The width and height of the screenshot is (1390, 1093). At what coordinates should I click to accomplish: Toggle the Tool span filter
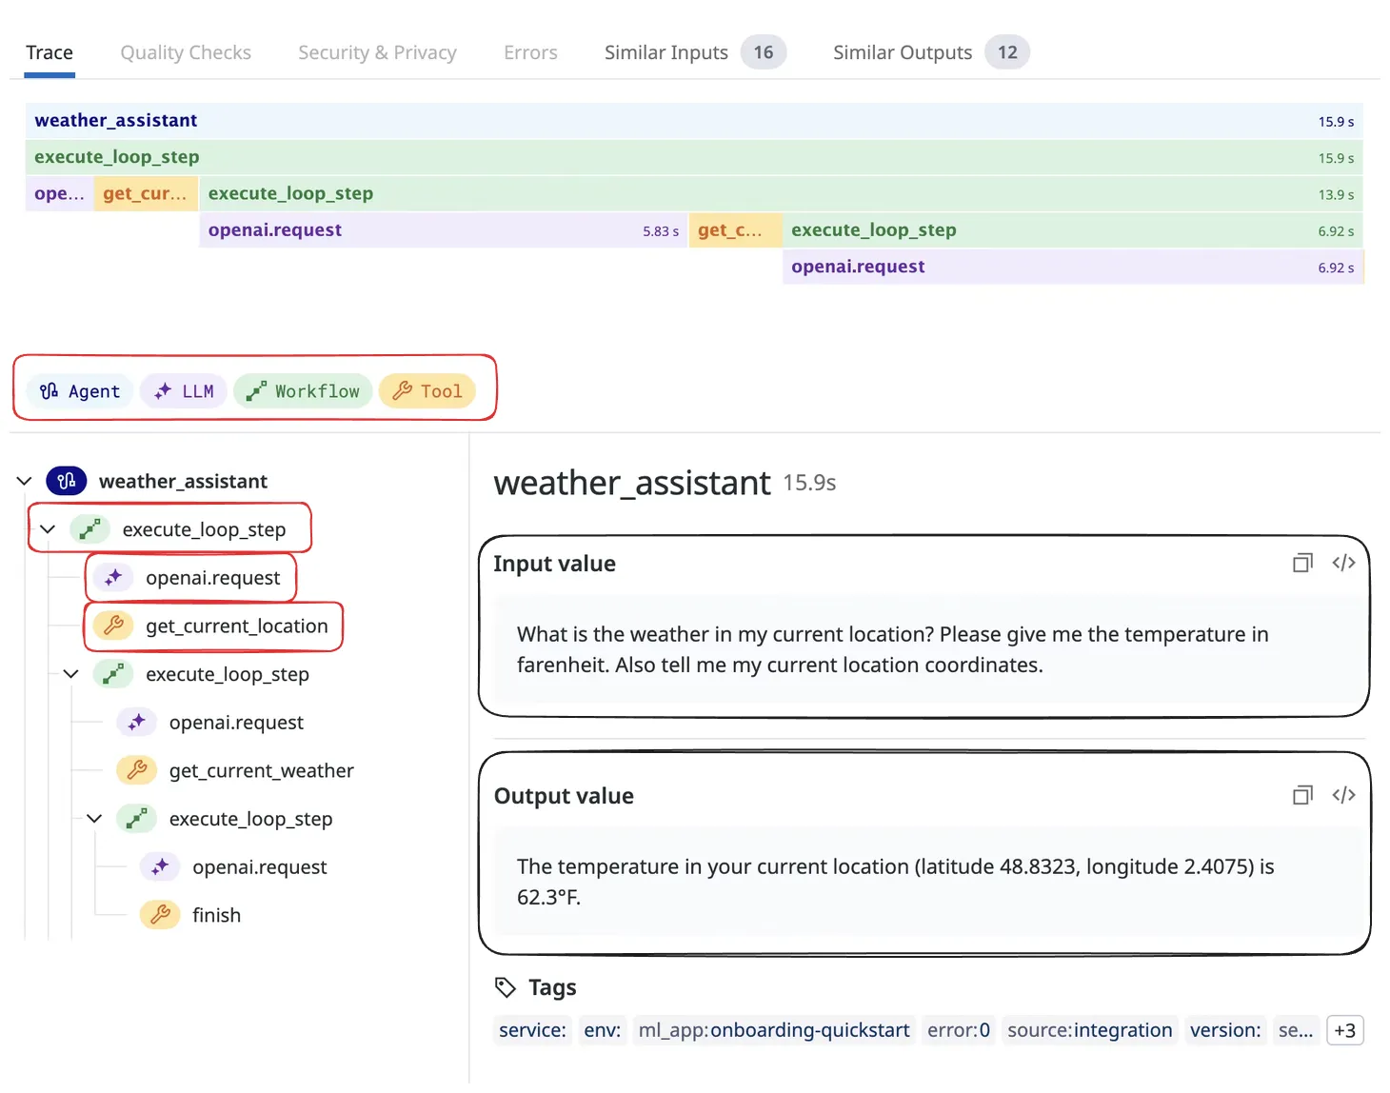pos(427,391)
